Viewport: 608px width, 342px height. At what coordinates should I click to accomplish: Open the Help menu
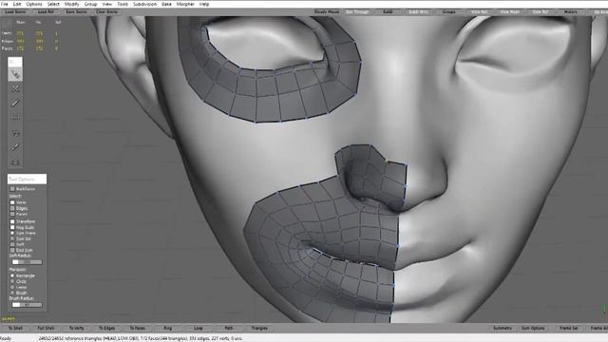tap(204, 4)
